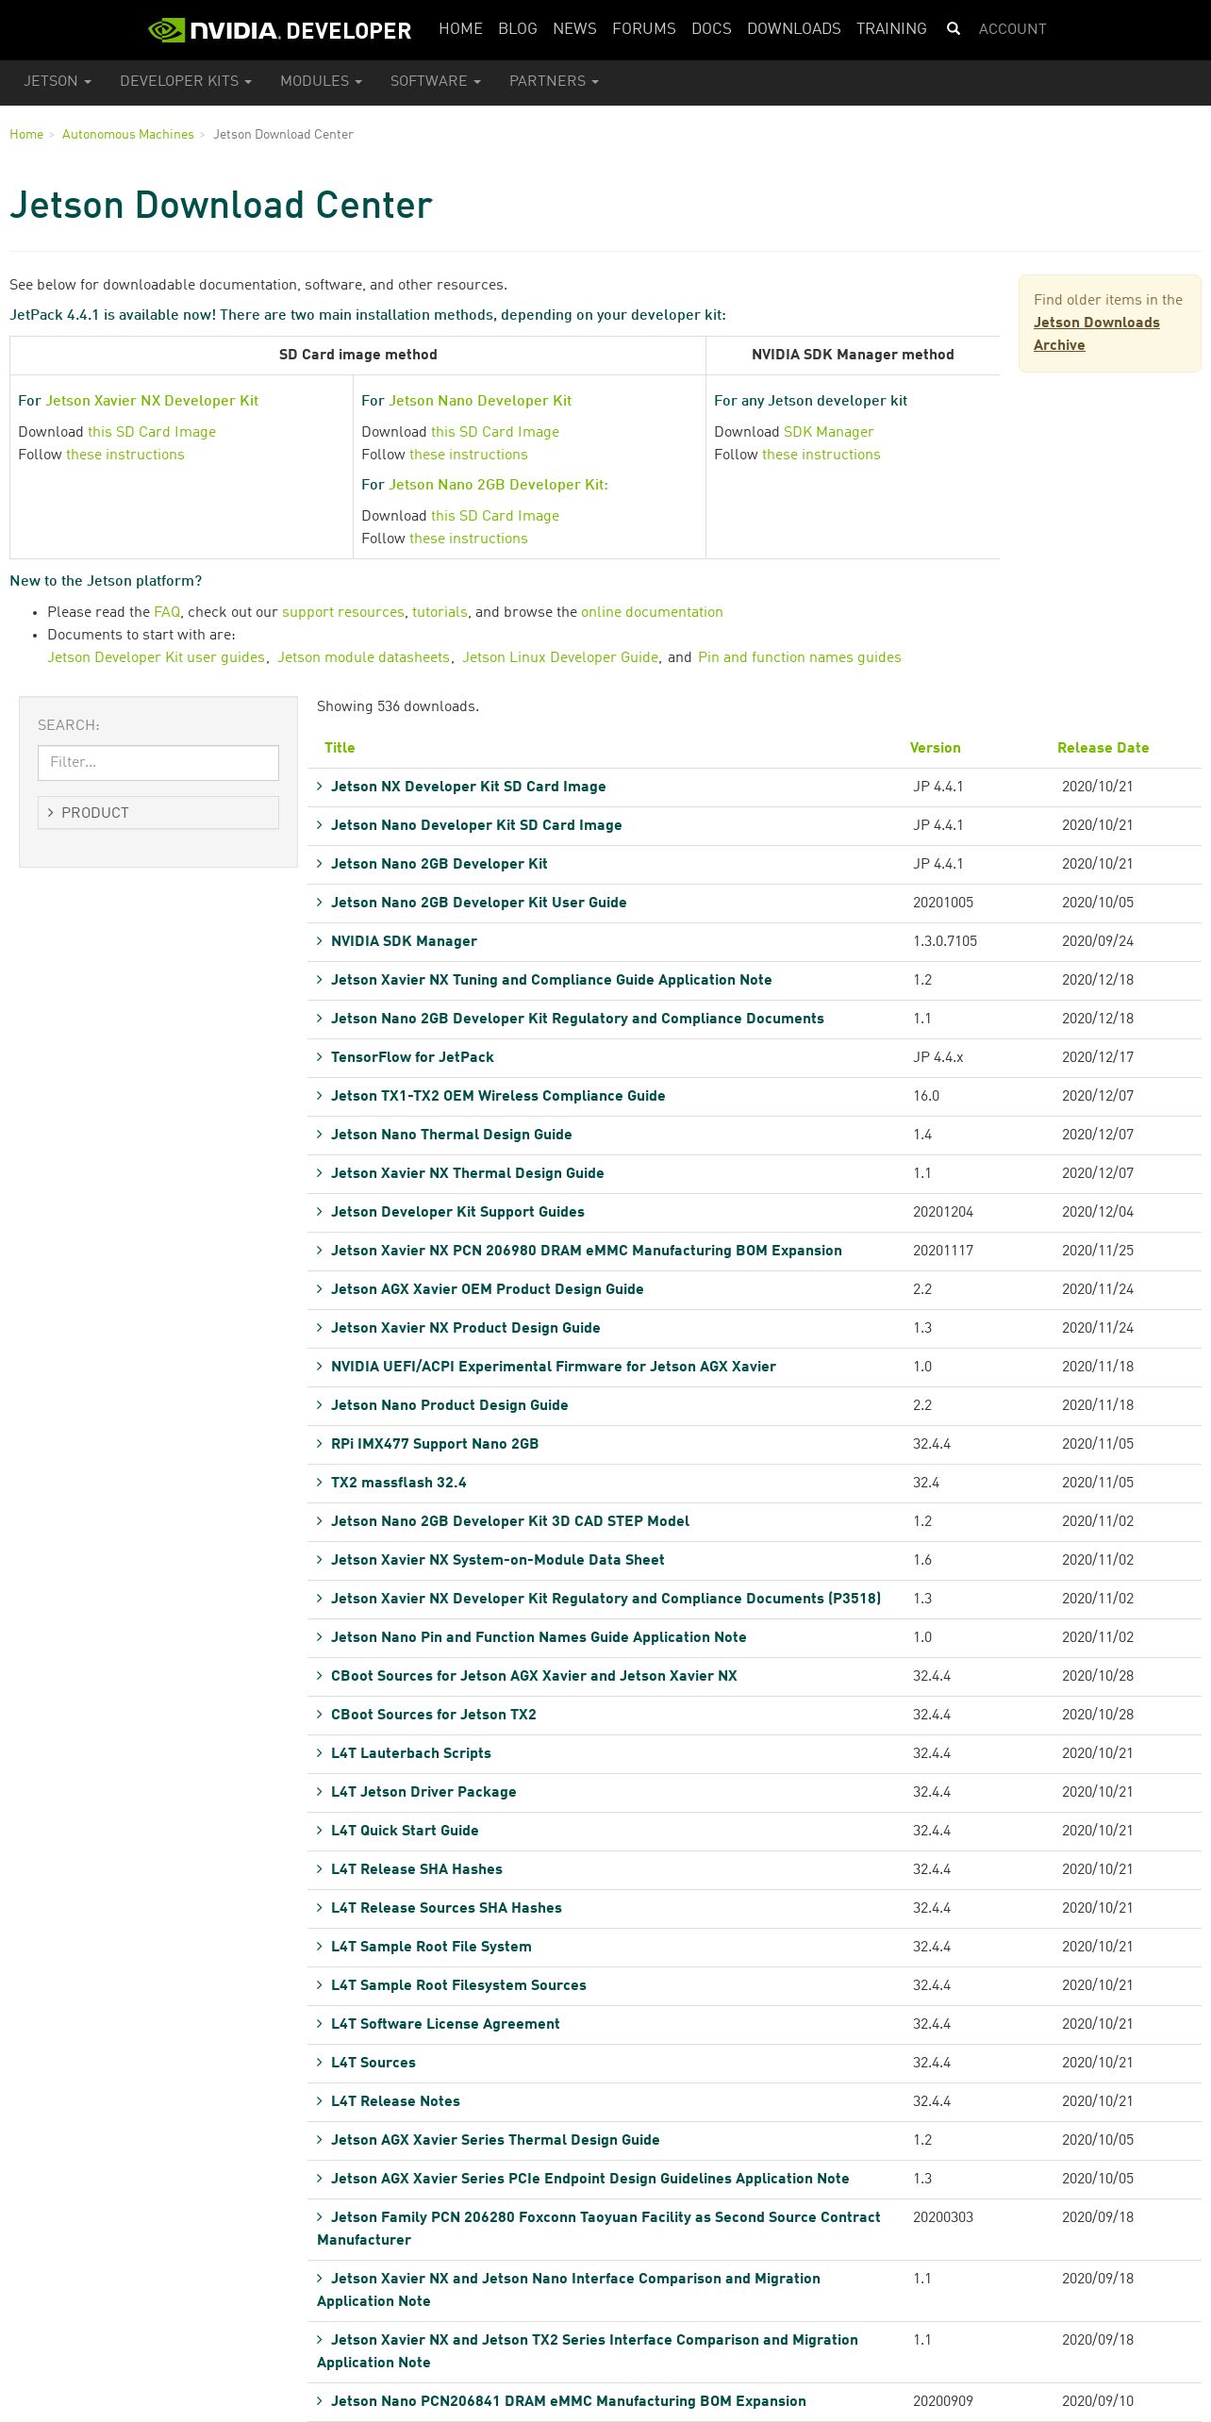The width and height of the screenshot is (1211, 2422).
Task: Expand Jetson AGX Xavier OEM Product Design Guide
Action: 487,1289
